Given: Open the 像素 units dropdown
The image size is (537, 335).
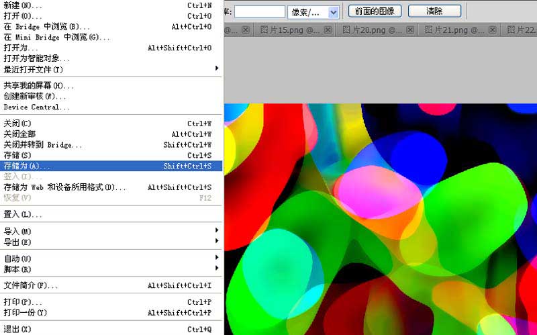Looking at the screenshot, I should pos(333,13).
